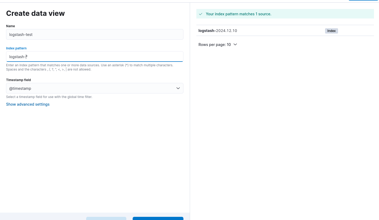The width and height of the screenshot is (379, 220).
Task: Click the Create data view heading
Action: [x=35, y=13]
